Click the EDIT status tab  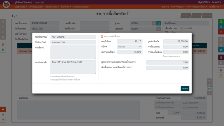point(186,16)
